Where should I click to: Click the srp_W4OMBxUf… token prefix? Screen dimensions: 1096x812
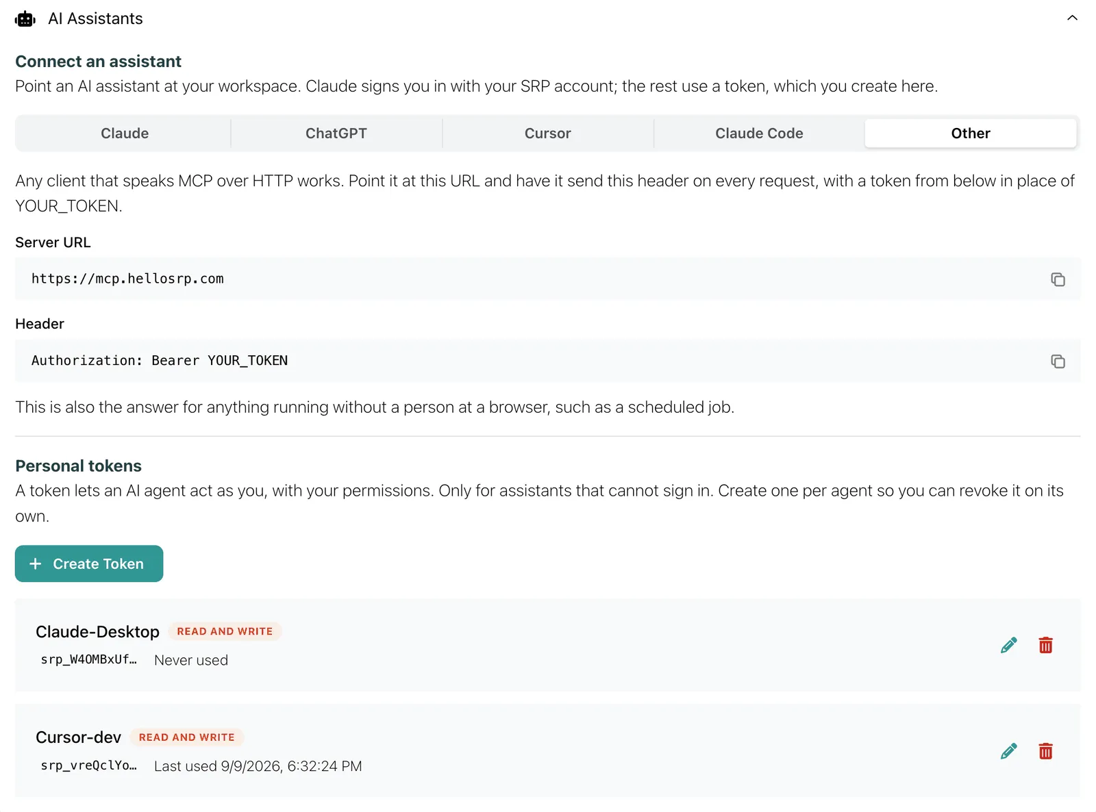[x=88, y=660]
